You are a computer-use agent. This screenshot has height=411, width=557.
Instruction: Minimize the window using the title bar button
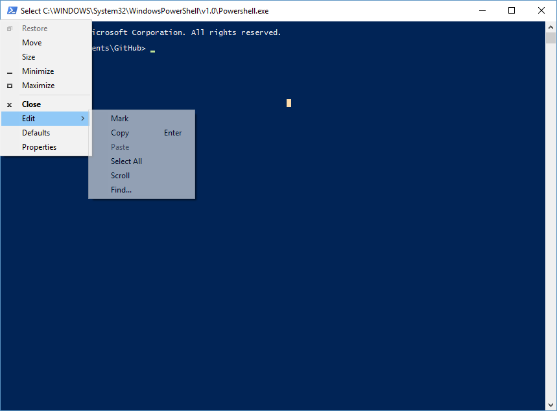click(x=482, y=10)
